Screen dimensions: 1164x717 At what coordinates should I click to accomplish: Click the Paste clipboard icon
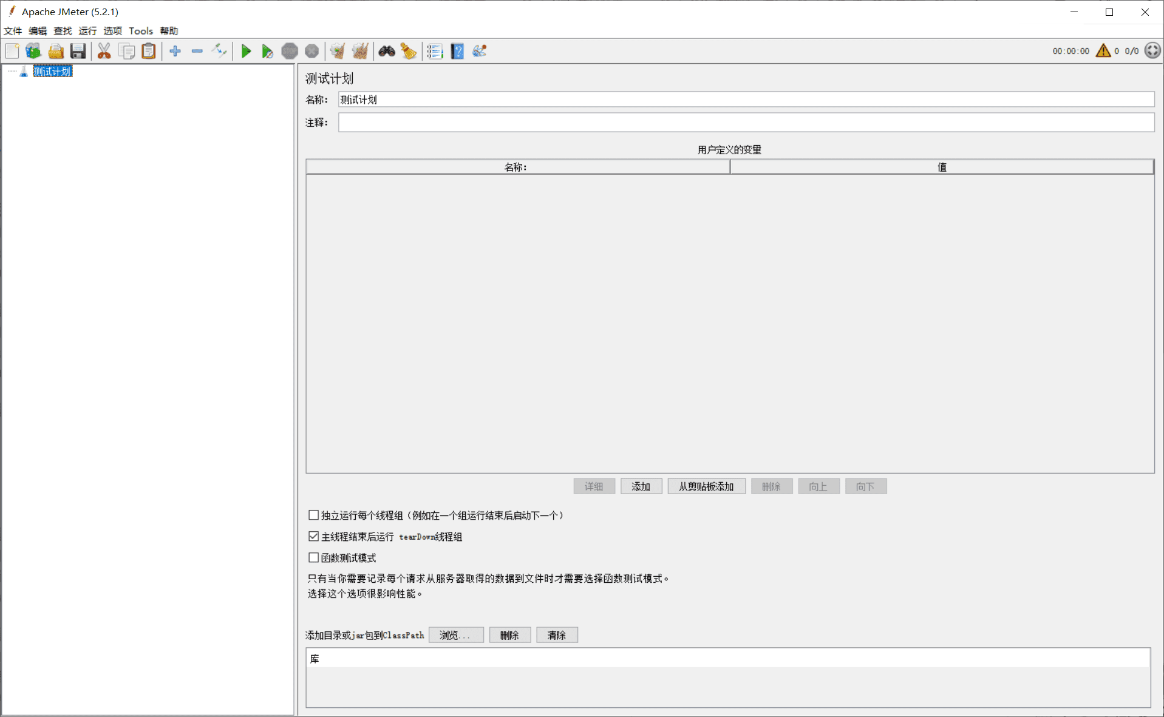(x=149, y=51)
